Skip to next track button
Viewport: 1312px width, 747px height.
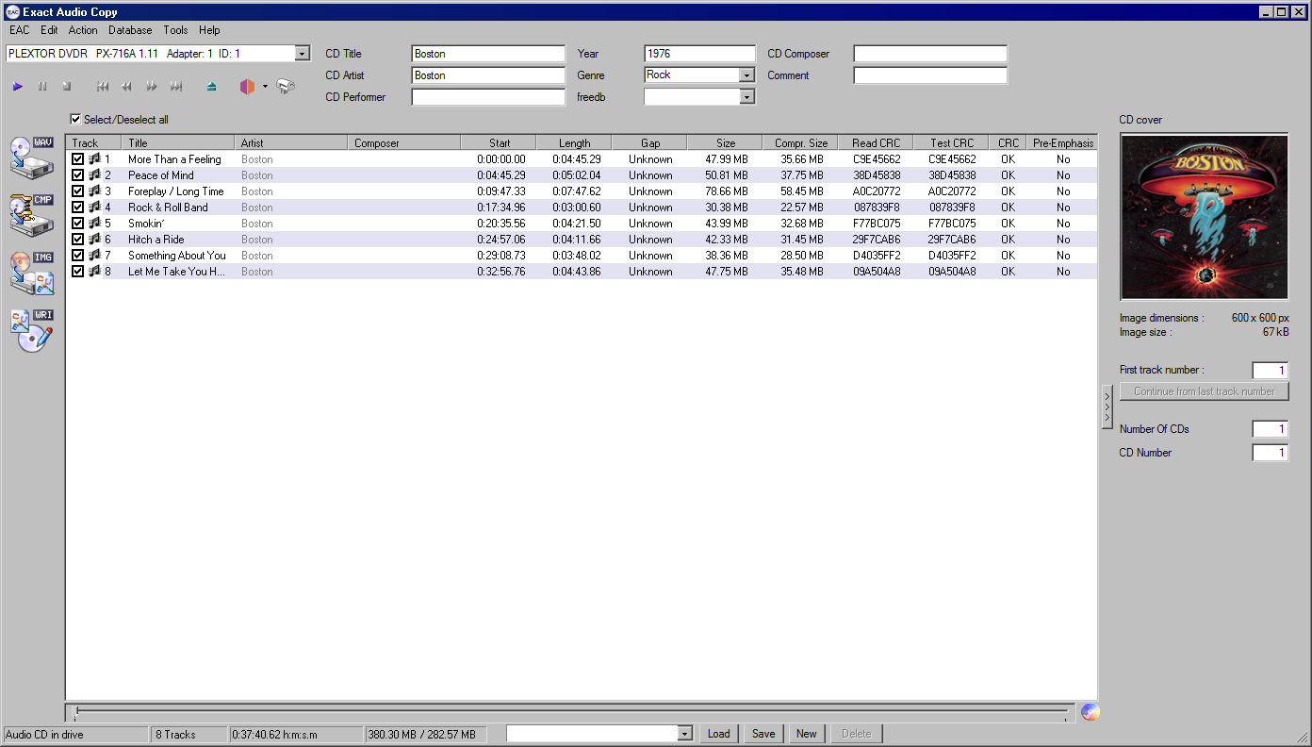pos(175,87)
